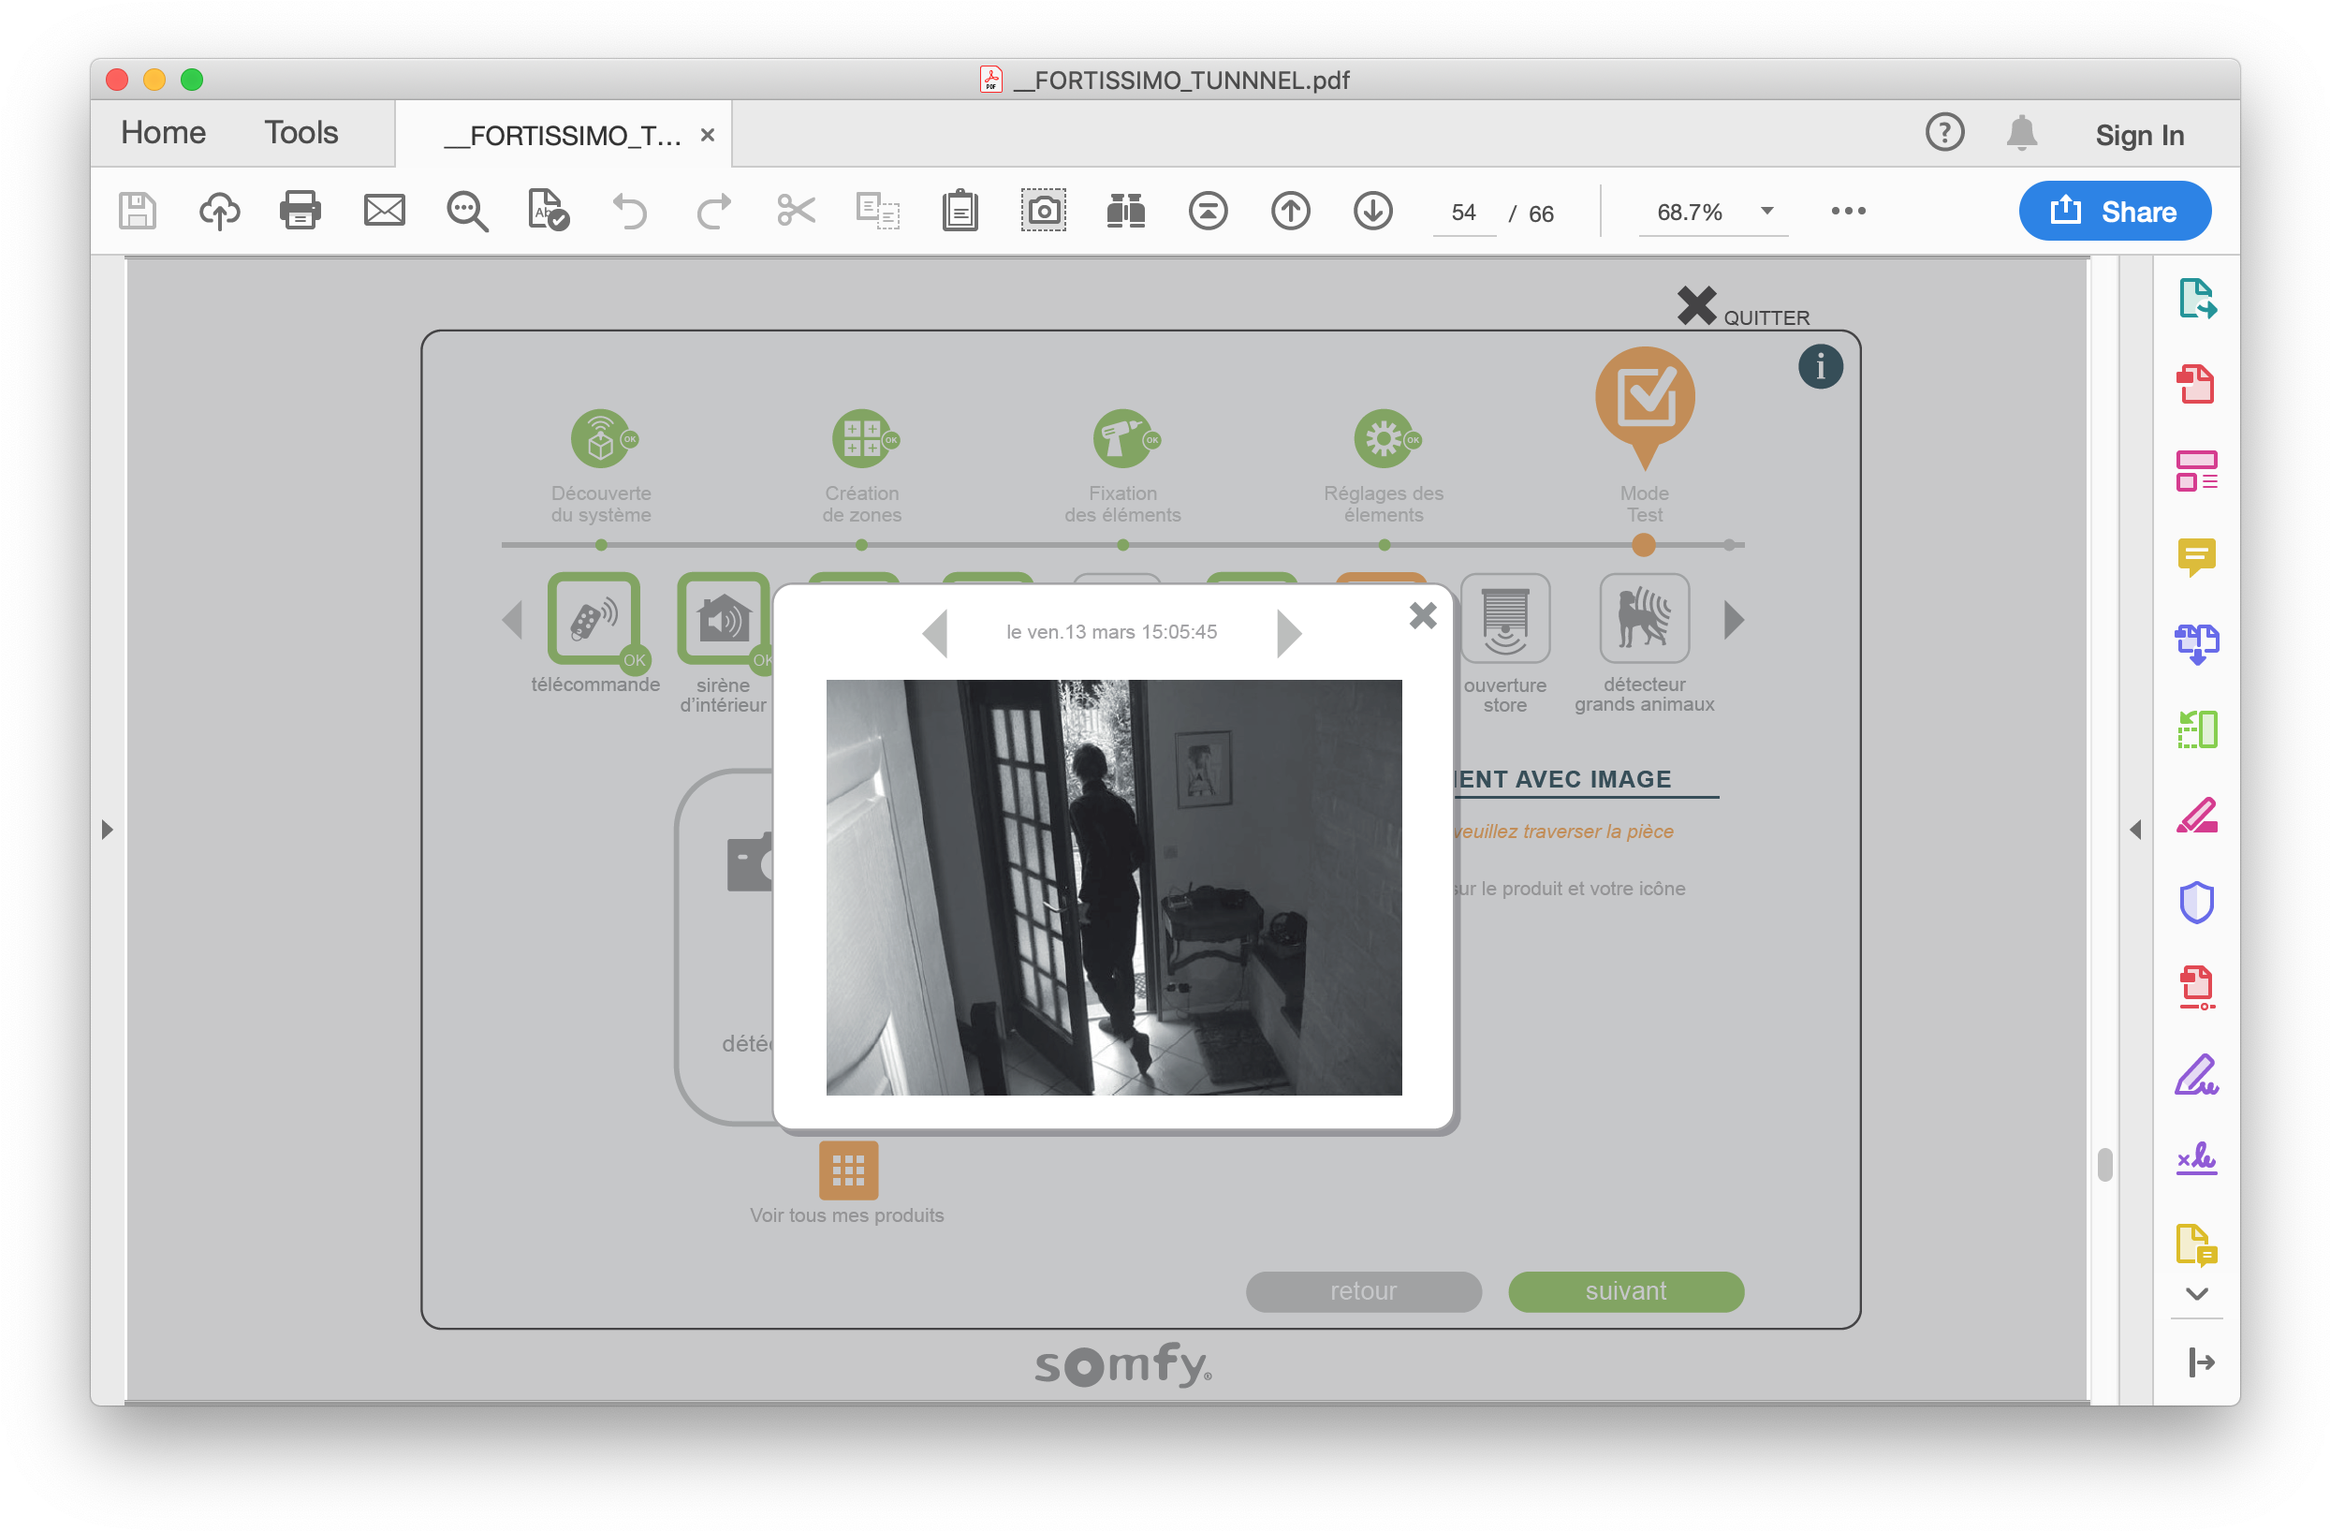This screenshot has height=1531, width=2330.
Task: Go to next page with down arrow
Action: pyautogui.click(x=1372, y=211)
